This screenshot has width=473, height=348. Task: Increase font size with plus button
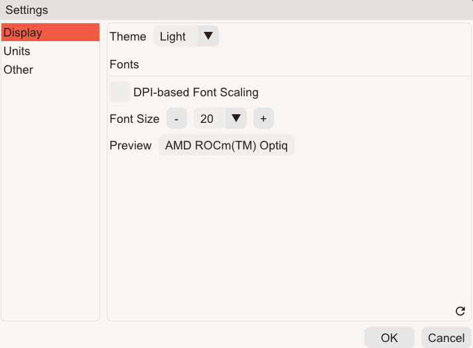pos(263,119)
